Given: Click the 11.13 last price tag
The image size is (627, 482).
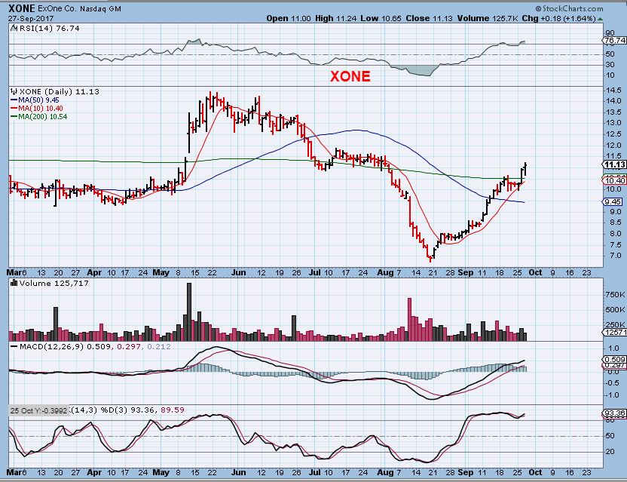Looking at the screenshot, I should click(614, 165).
